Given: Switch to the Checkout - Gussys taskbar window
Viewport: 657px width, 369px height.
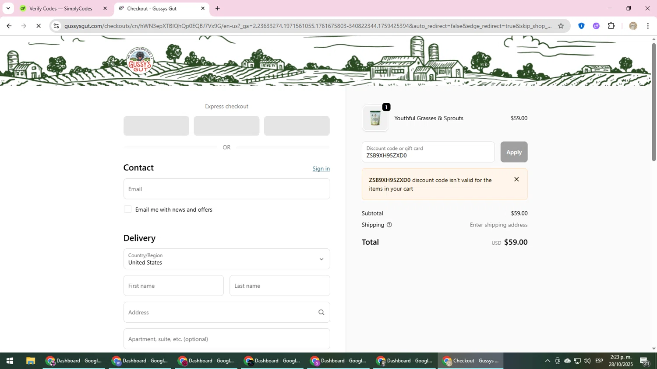Looking at the screenshot, I should coord(470,361).
